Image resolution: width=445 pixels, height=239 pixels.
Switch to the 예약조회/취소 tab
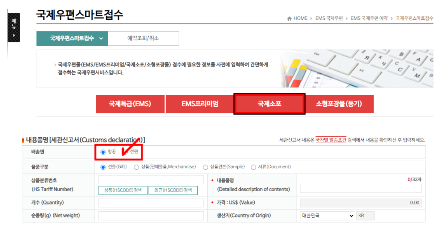click(x=143, y=38)
